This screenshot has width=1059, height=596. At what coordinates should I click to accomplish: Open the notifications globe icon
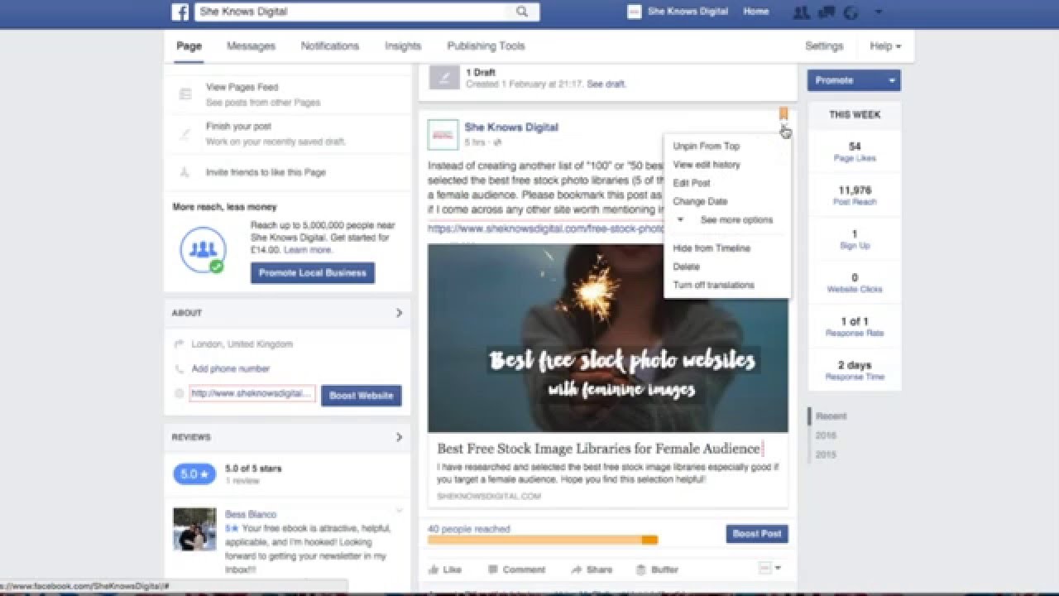coord(850,12)
